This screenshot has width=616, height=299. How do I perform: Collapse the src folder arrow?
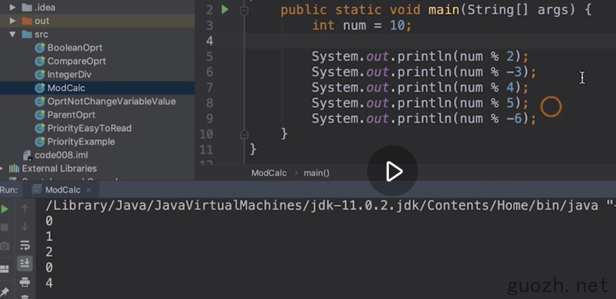pyautogui.click(x=13, y=34)
